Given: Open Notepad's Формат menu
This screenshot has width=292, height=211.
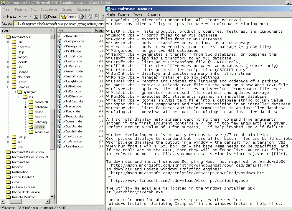Looking at the screenshot, I should coord(138,14).
